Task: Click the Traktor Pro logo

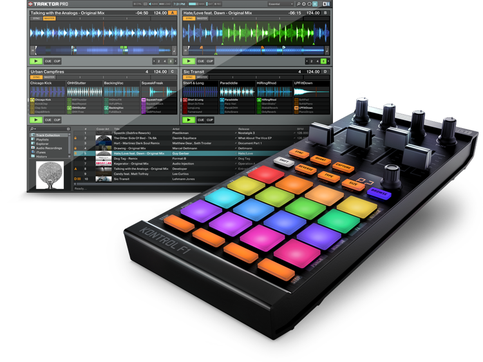Action: 48,4
